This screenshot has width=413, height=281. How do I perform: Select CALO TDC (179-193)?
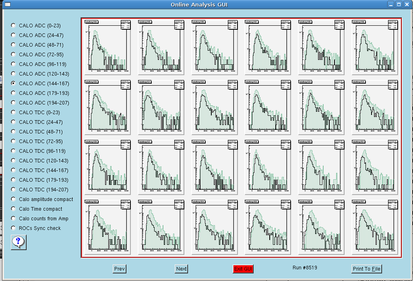click(13, 180)
